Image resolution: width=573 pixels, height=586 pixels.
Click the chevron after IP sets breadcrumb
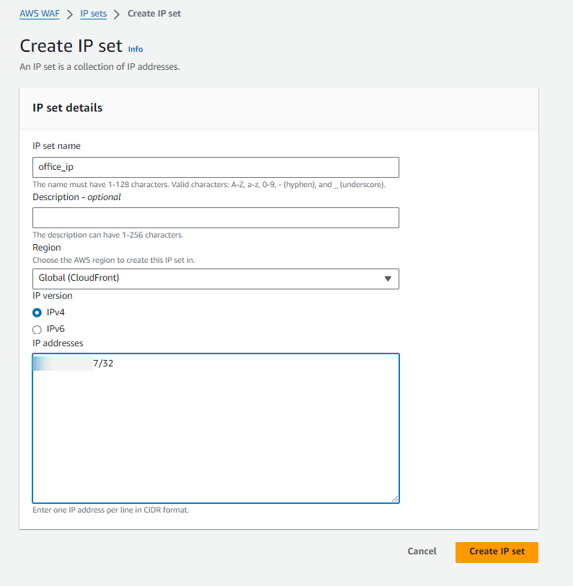(x=117, y=14)
